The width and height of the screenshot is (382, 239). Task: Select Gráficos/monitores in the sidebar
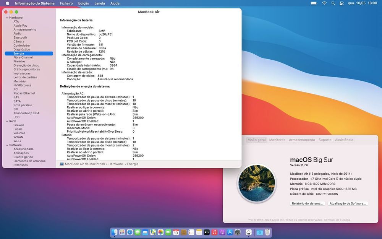click(x=27, y=69)
